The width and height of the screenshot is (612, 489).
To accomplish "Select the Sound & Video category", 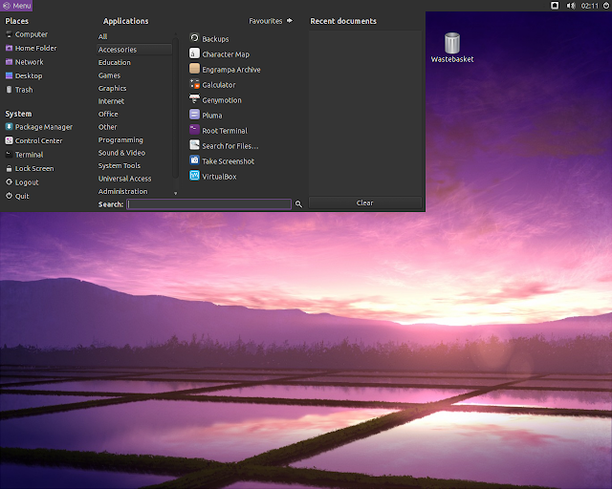I will pos(121,153).
